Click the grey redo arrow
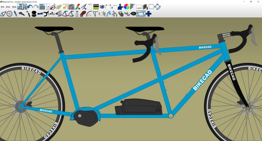 click(36, 7)
